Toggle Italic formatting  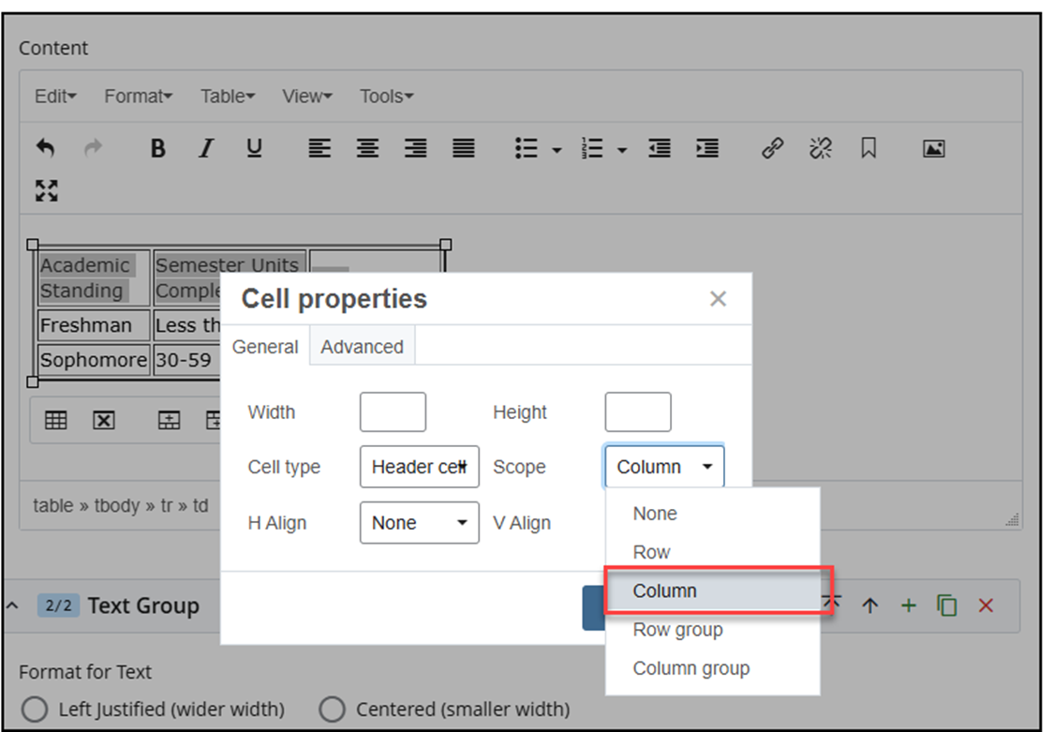pyautogui.click(x=206, y=148)
